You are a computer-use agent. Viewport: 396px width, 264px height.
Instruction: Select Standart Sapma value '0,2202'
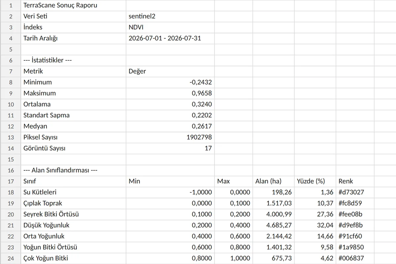tap(170, 115)
